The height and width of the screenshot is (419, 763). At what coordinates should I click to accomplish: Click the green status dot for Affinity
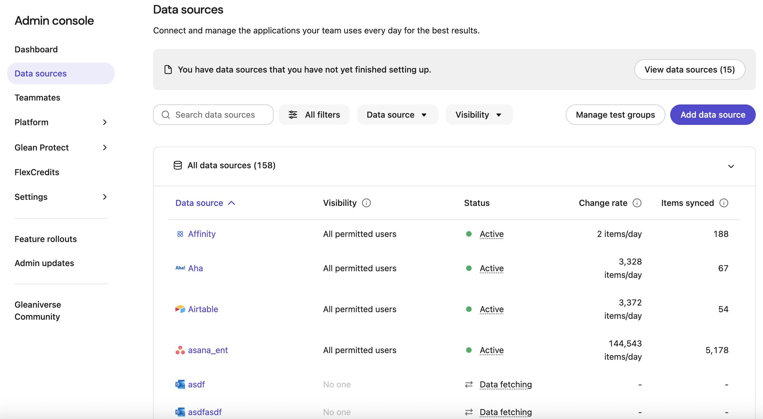469,234
